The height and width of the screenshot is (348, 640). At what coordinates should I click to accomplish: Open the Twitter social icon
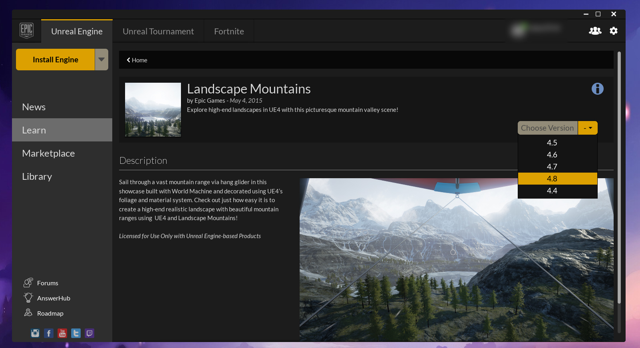pos(76,333)
